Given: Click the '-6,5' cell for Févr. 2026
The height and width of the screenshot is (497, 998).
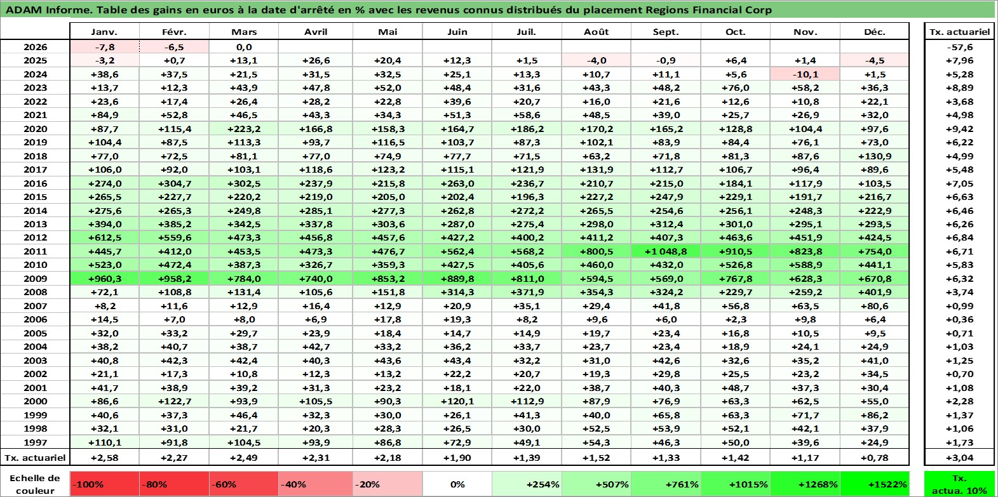Looking at the screenshot, I should [175, 47].
